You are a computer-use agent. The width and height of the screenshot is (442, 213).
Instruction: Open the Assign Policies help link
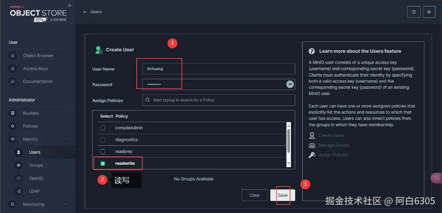[x=333, y=155]
